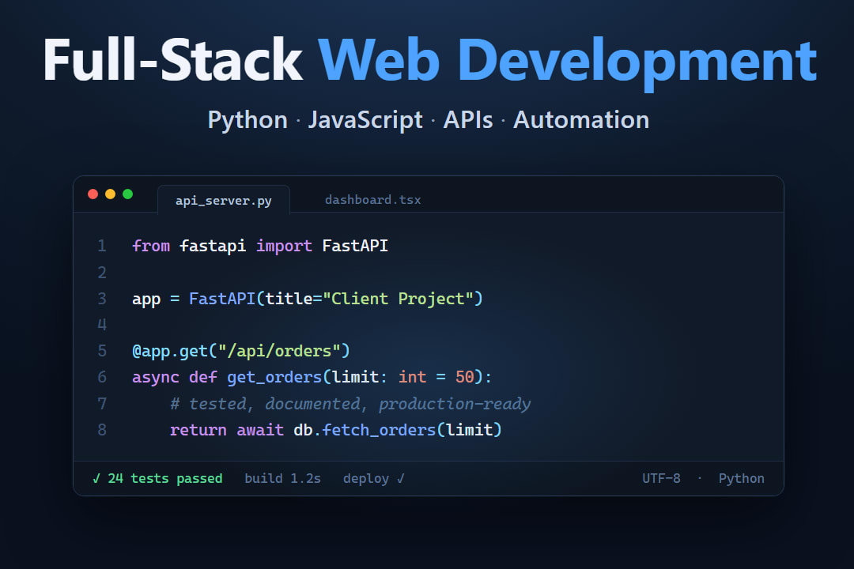Click line number 7 in gutter
854x569 pixels.
(x=102, y=404)
